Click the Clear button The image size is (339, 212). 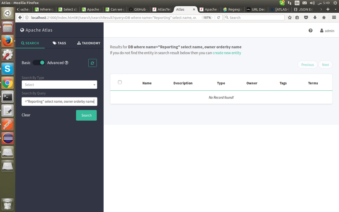pos(26,115)
